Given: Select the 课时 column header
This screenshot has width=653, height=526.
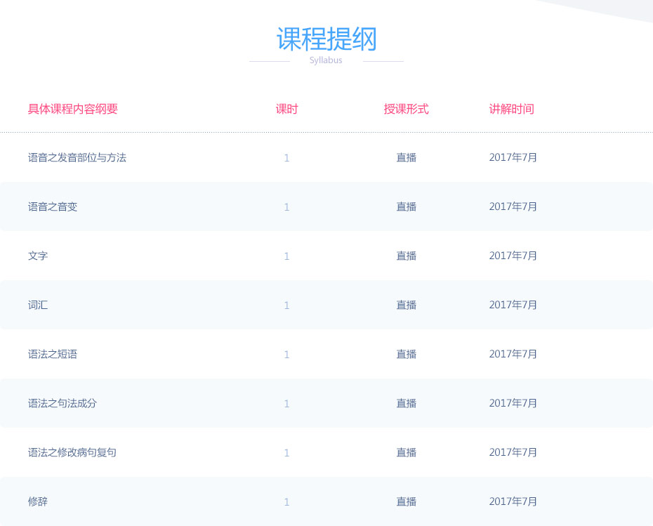Looking at the screenshot, I should pos(287,109).
